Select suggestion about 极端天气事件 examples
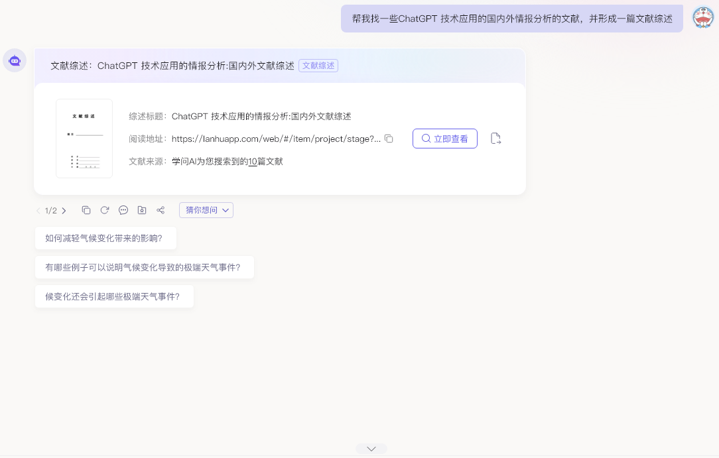Image resolution: width=719 pixels, height=458 pixels. tap(144, 267)
